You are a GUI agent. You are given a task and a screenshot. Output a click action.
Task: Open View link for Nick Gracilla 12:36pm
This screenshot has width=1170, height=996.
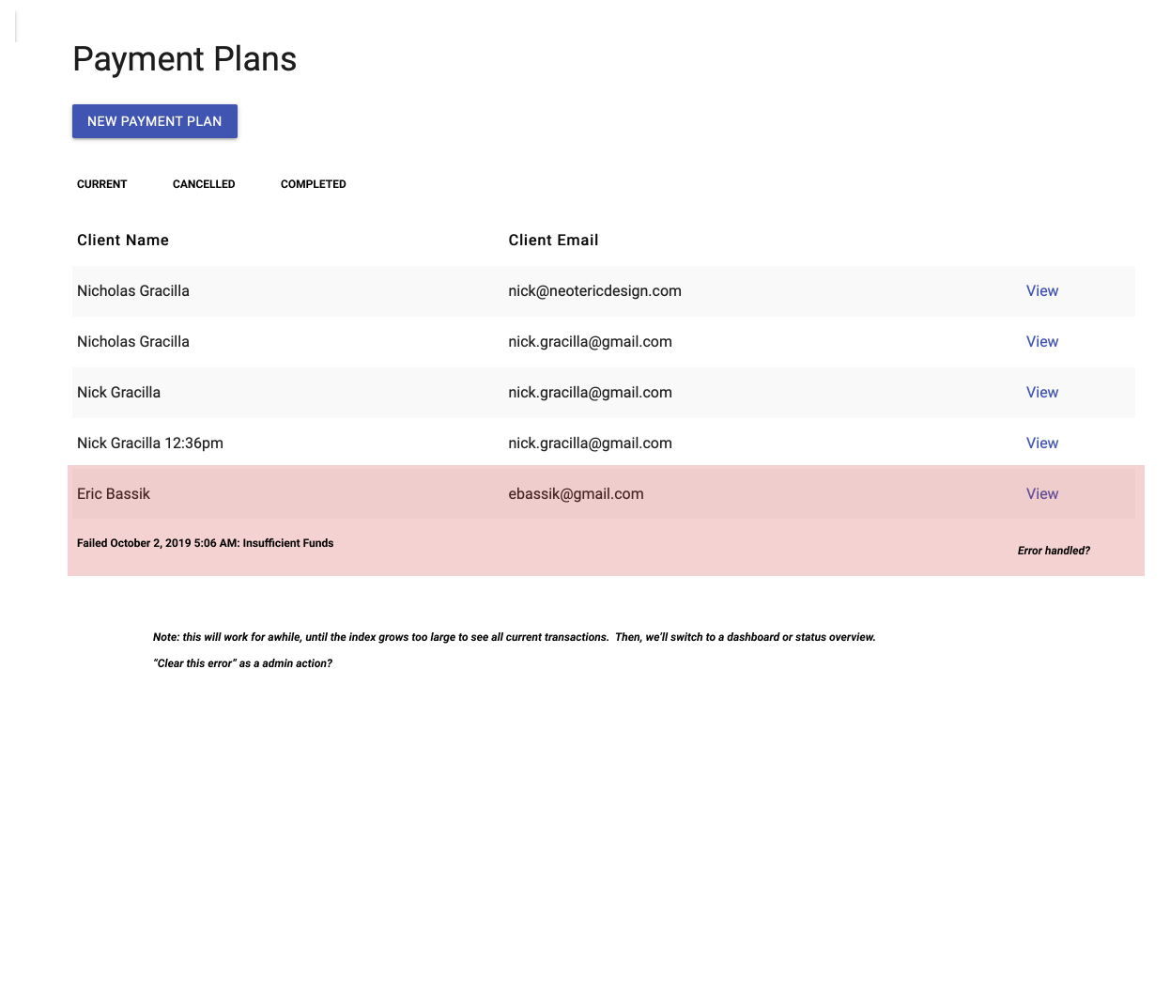1041,444
